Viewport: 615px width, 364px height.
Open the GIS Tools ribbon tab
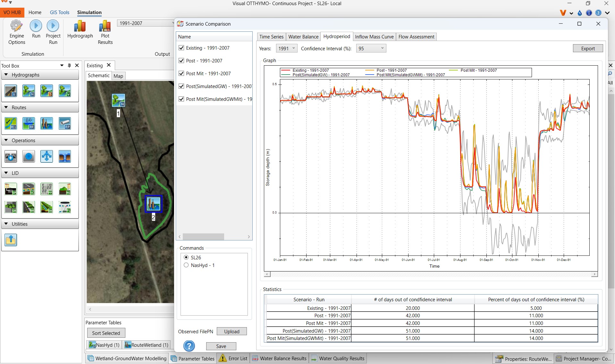pyautogui.click(x=60, y=12)
